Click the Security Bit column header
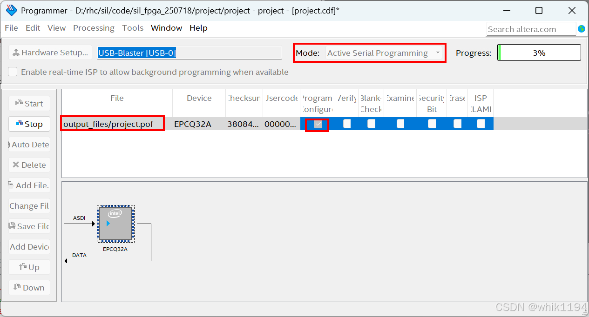 point(432,103)
